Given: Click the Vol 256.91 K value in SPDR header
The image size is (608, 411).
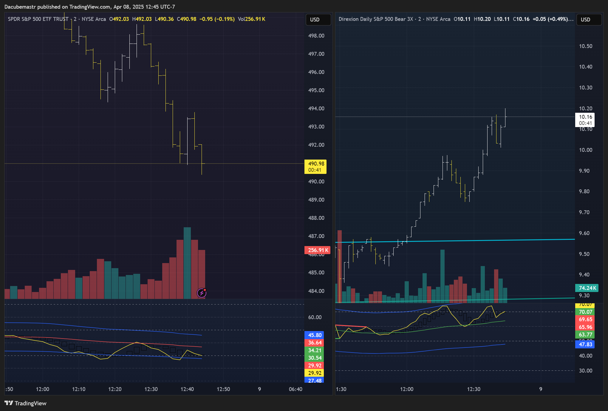Looking at the screenshot, I should 251,19.
